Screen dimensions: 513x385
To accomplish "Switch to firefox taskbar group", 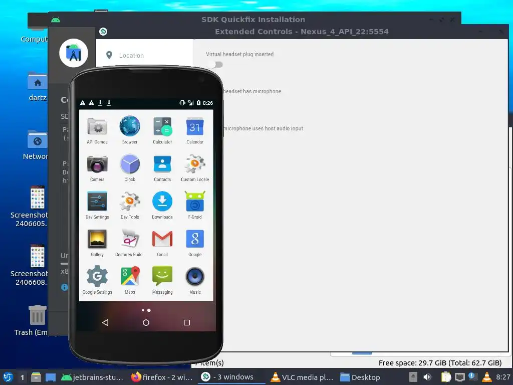I will [162, 377].
